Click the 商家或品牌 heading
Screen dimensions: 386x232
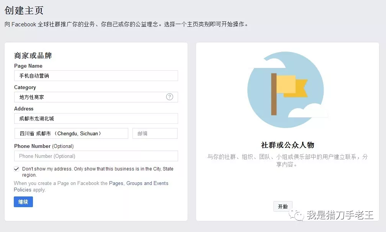(x=33, y=55)
